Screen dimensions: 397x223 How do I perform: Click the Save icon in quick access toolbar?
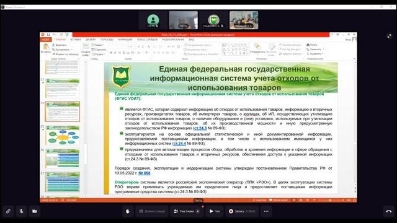48,35
